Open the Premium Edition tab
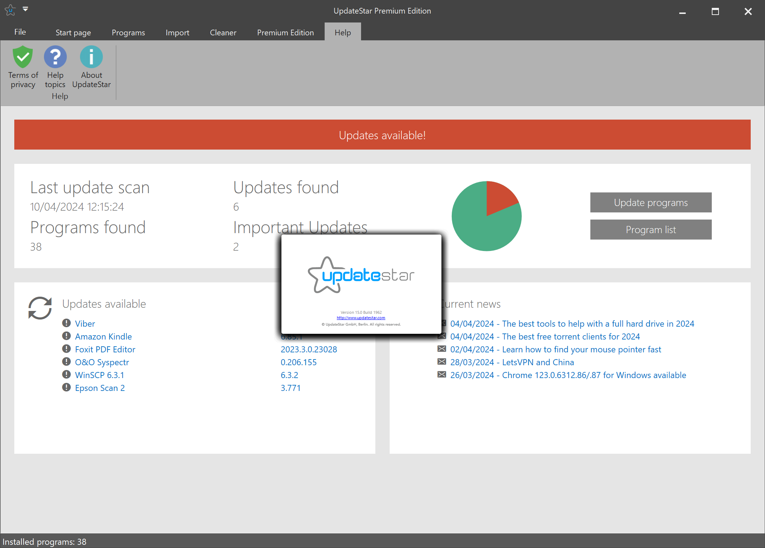The image size is (765, 548). coord(285,32)
